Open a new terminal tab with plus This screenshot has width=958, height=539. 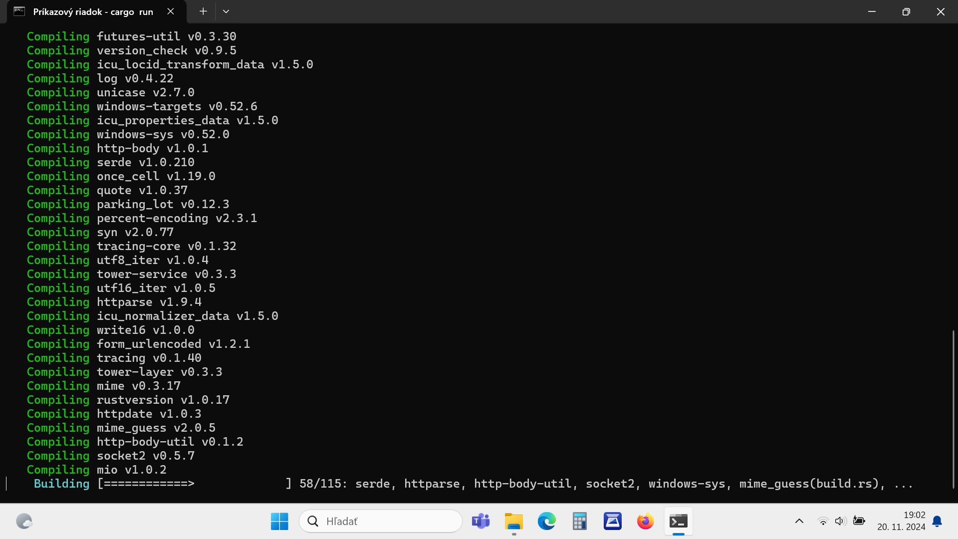203,11
